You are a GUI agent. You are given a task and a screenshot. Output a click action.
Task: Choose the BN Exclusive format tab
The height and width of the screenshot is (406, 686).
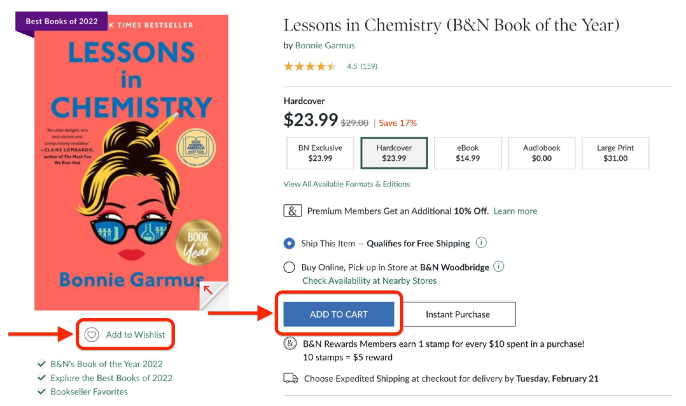pyautogui.click(x=320, y=153)
